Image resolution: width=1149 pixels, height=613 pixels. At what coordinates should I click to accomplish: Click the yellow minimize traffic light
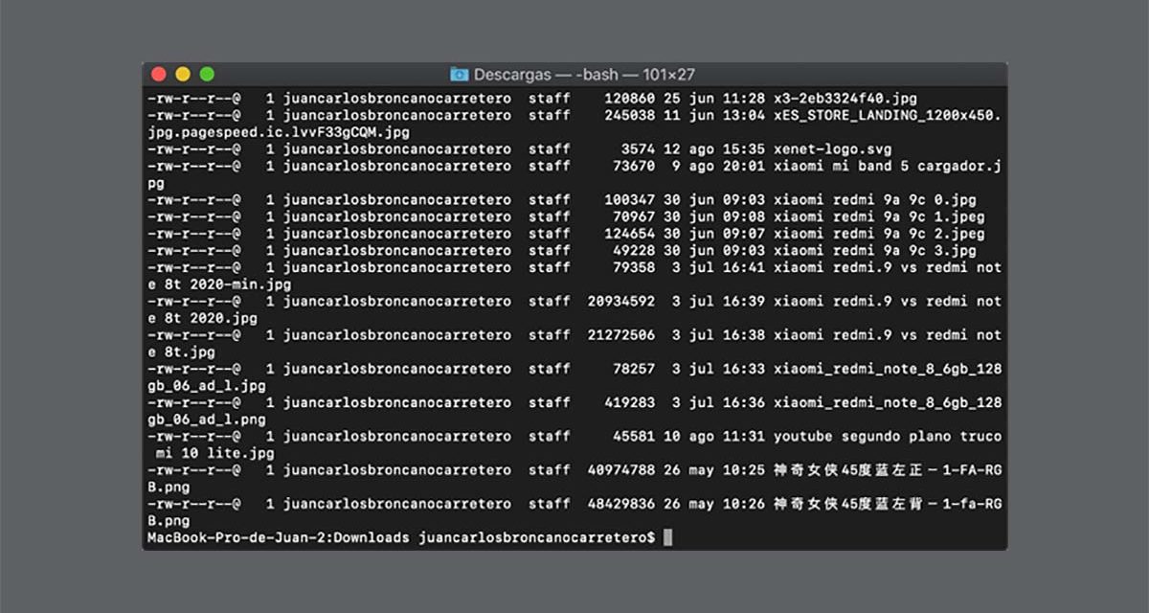[182, 73]
